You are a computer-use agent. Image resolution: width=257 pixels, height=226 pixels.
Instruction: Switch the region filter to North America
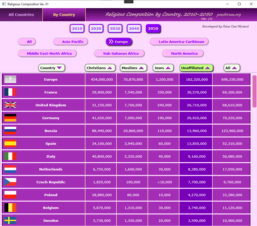click(183, 53)
